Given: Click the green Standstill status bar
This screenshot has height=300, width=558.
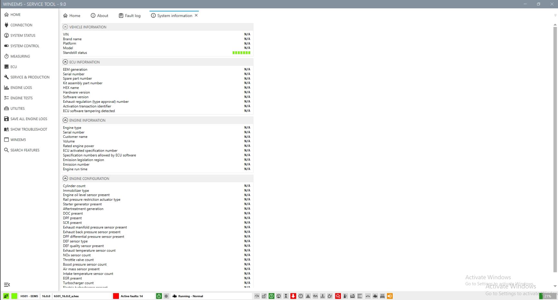Looking at the screenshot, I should [241, 53].
